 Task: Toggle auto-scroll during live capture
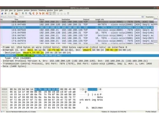(51, 13)
